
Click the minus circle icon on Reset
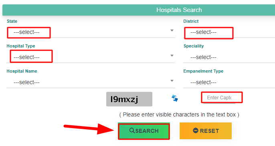coord(196,130)
